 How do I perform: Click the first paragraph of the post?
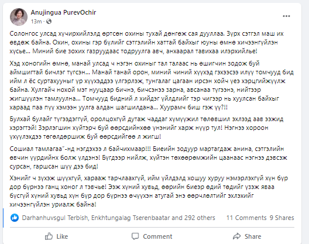point(147,42)
